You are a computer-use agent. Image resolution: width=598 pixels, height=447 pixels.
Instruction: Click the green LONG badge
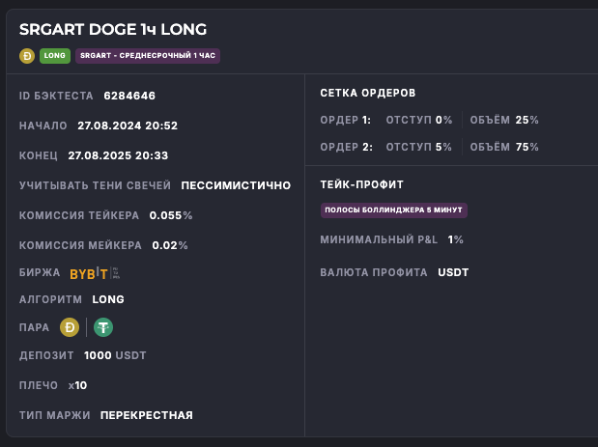[x=53, y=56]
